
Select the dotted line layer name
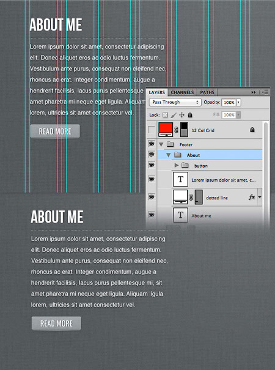click(x=217, y=198)
